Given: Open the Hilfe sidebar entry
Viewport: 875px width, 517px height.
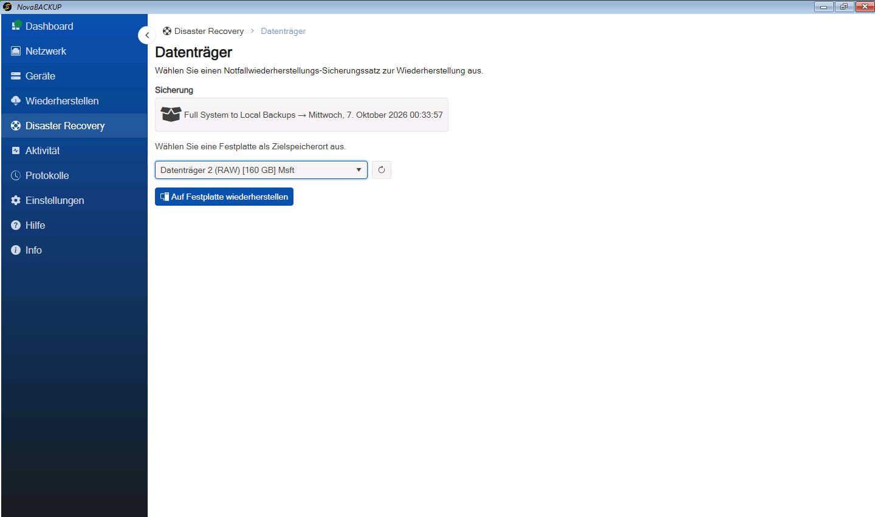Looking at the screenshot, I should pos(74,225).
